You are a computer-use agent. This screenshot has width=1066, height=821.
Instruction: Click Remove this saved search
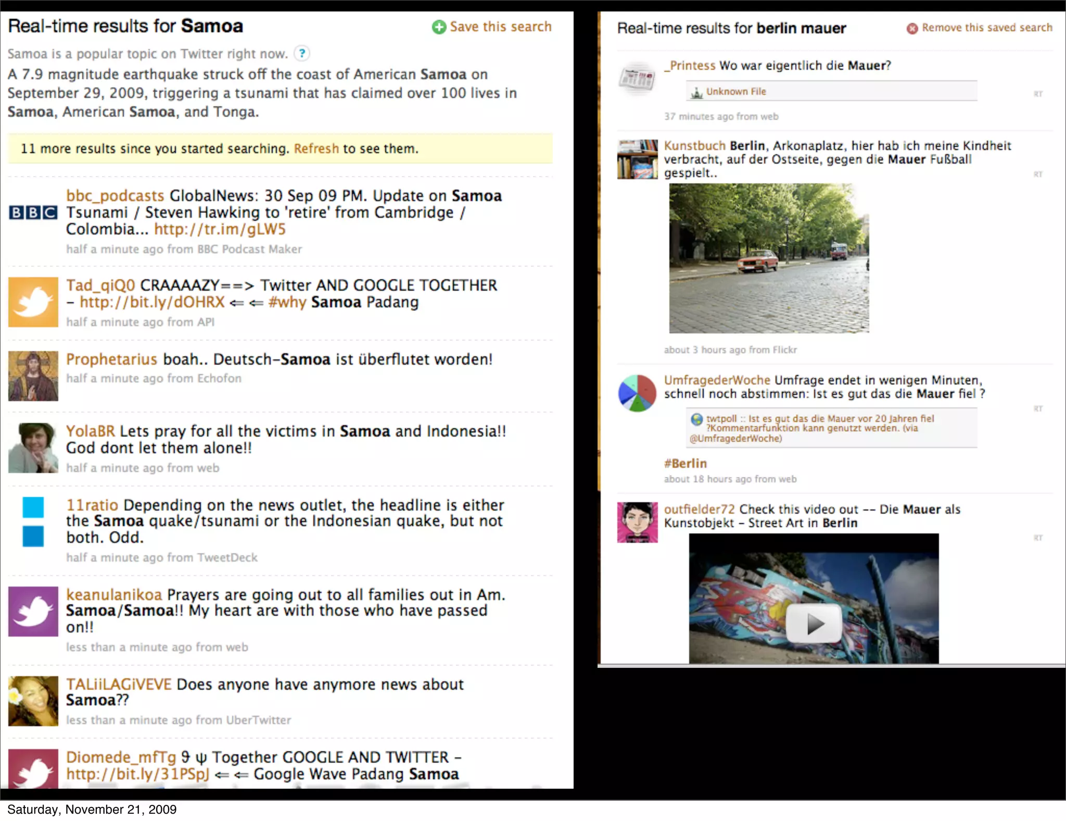[987, 28]
